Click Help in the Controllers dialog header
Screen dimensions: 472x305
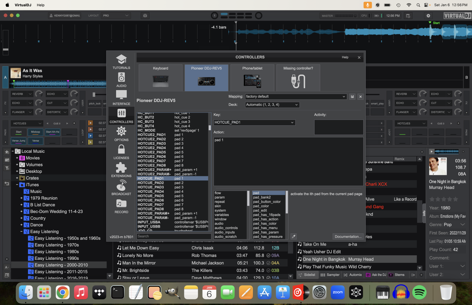(x=345, y=57)
